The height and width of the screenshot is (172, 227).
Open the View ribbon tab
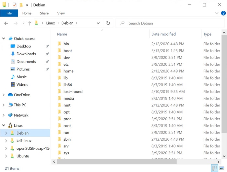pyautogui.click(x=61, y=13)
